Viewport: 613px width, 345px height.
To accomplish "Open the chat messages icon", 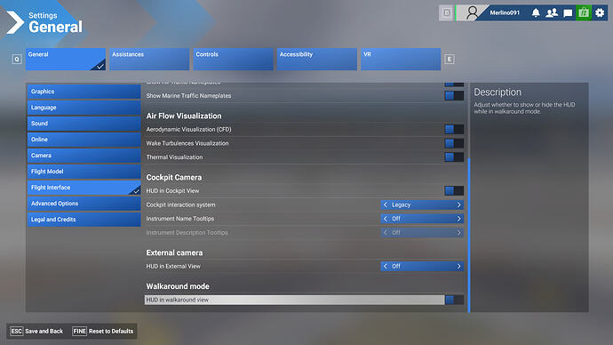I will pos(568,13).
